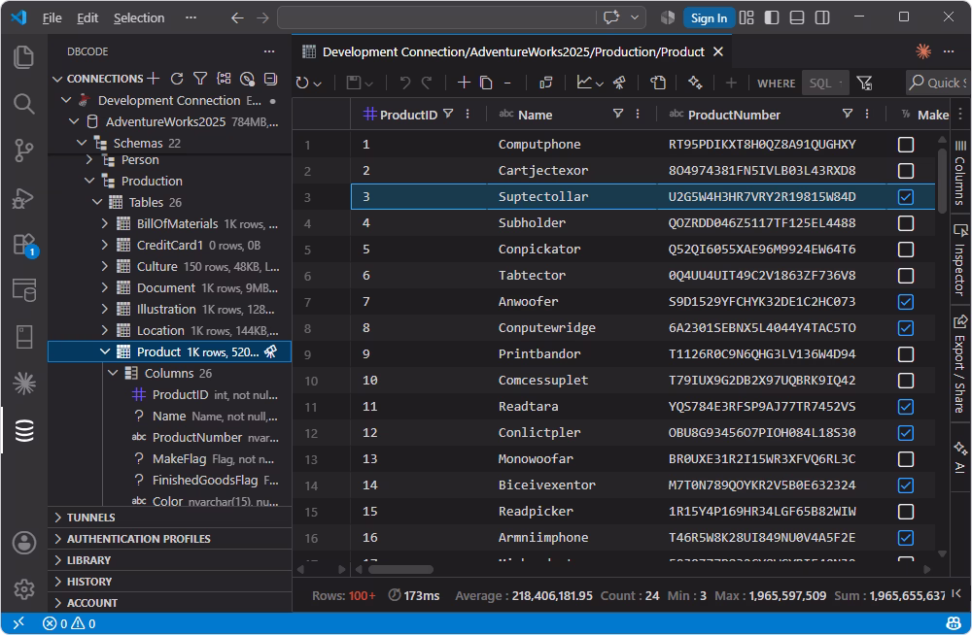Add a new row with plus icon

pos(464,83)
